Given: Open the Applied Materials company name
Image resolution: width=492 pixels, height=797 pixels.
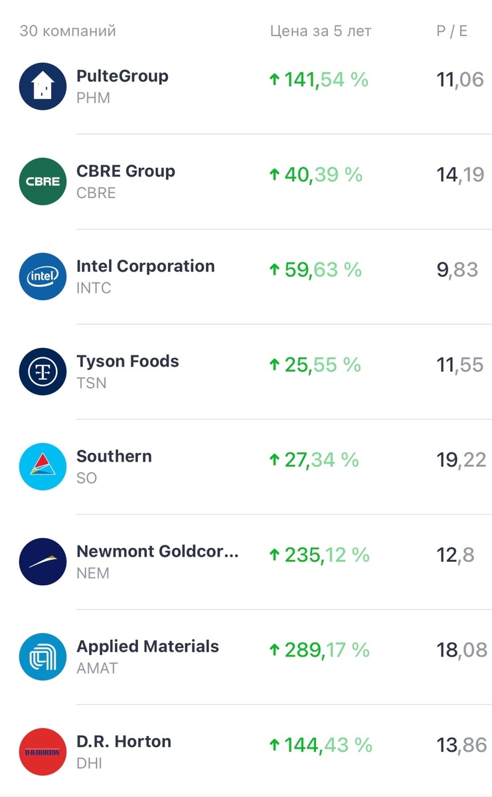Looking at the screenshot, I should click(x=147, y=646).
